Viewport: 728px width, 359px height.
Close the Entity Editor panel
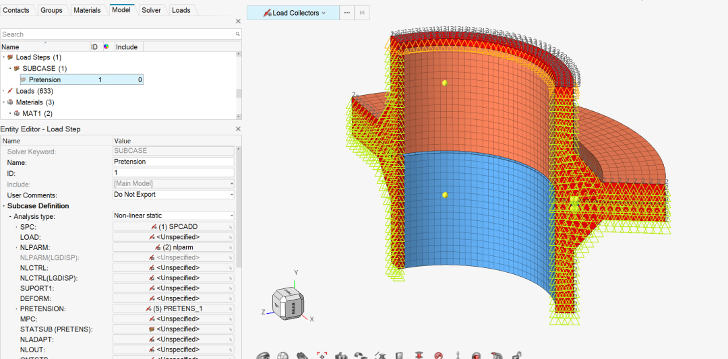tap(237, 129)
